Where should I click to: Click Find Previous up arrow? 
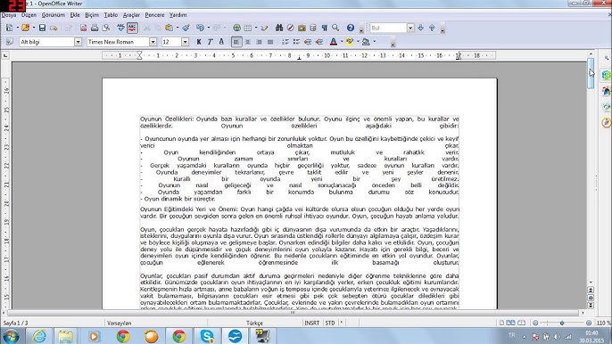(x=432, y=29)
